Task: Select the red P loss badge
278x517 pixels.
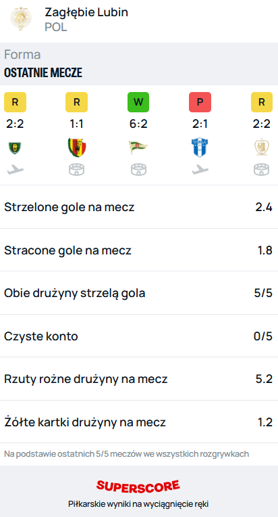Action: click(x=200, y=102)
